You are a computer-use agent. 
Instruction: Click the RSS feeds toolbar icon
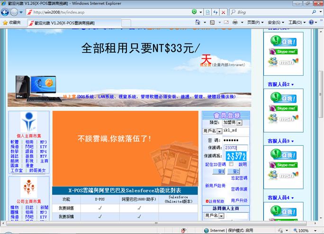click(213, 22)
